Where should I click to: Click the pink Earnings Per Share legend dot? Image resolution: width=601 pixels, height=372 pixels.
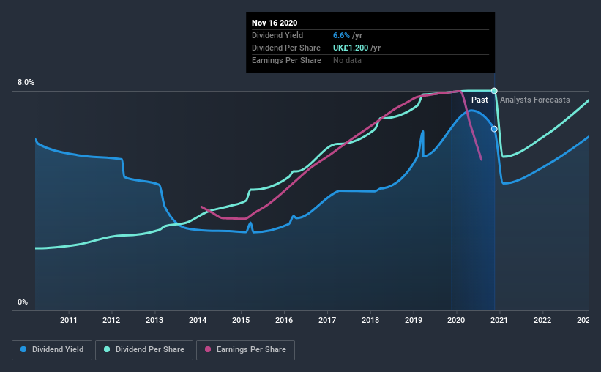pos(208,349)
